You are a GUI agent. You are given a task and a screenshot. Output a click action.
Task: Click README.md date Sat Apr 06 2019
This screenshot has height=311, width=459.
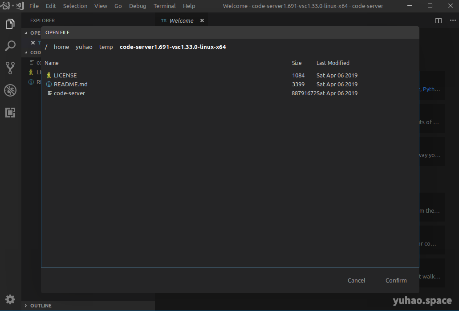[337, 84]
